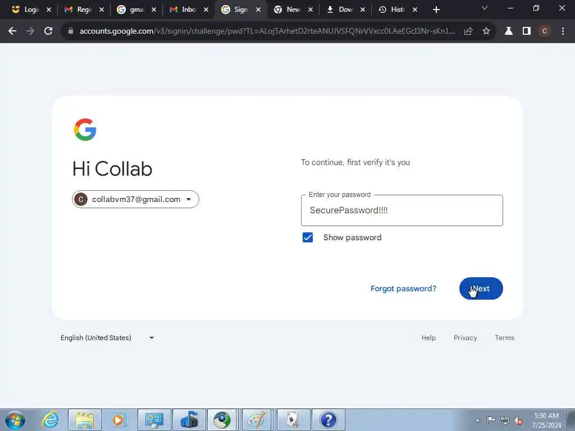The width and height of the screenshot is (575, 431).
Task: Click the URL in the address bar
Action: coord(267,31)
